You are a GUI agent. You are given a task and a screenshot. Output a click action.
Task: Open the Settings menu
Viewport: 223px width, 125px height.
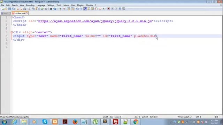(51, 5)
